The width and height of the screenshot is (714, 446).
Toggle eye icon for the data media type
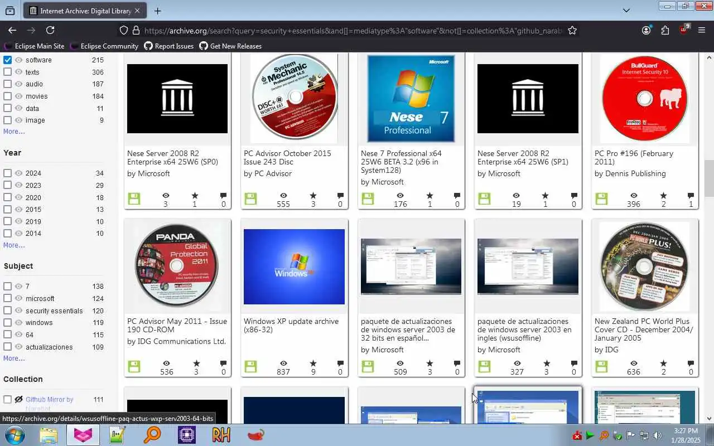(18, 108)
